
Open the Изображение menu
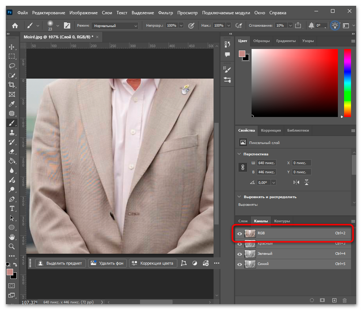point(84,13)
